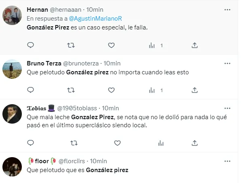Open more options on Bruno Terza's tweet

(227, 63)
